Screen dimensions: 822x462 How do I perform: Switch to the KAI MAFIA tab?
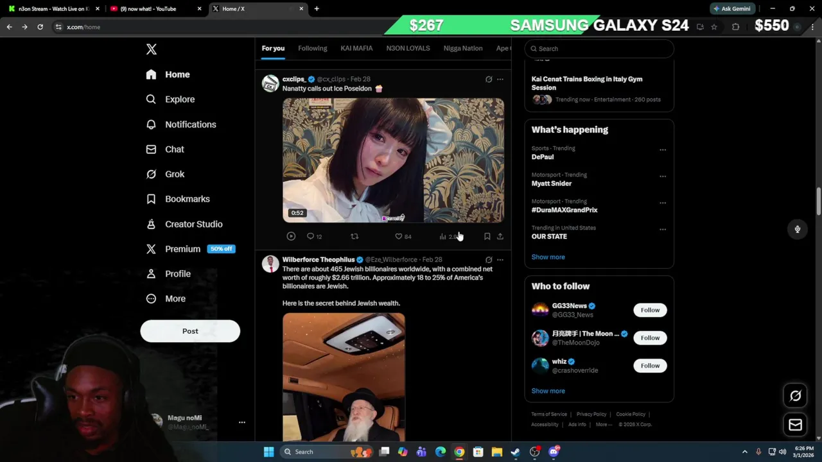pos(356,48)
